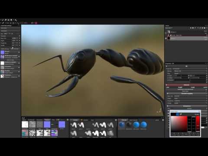Pick a shade in the red saturation square
This screenshot has height=156, width=208.
[x=179, y=124]
